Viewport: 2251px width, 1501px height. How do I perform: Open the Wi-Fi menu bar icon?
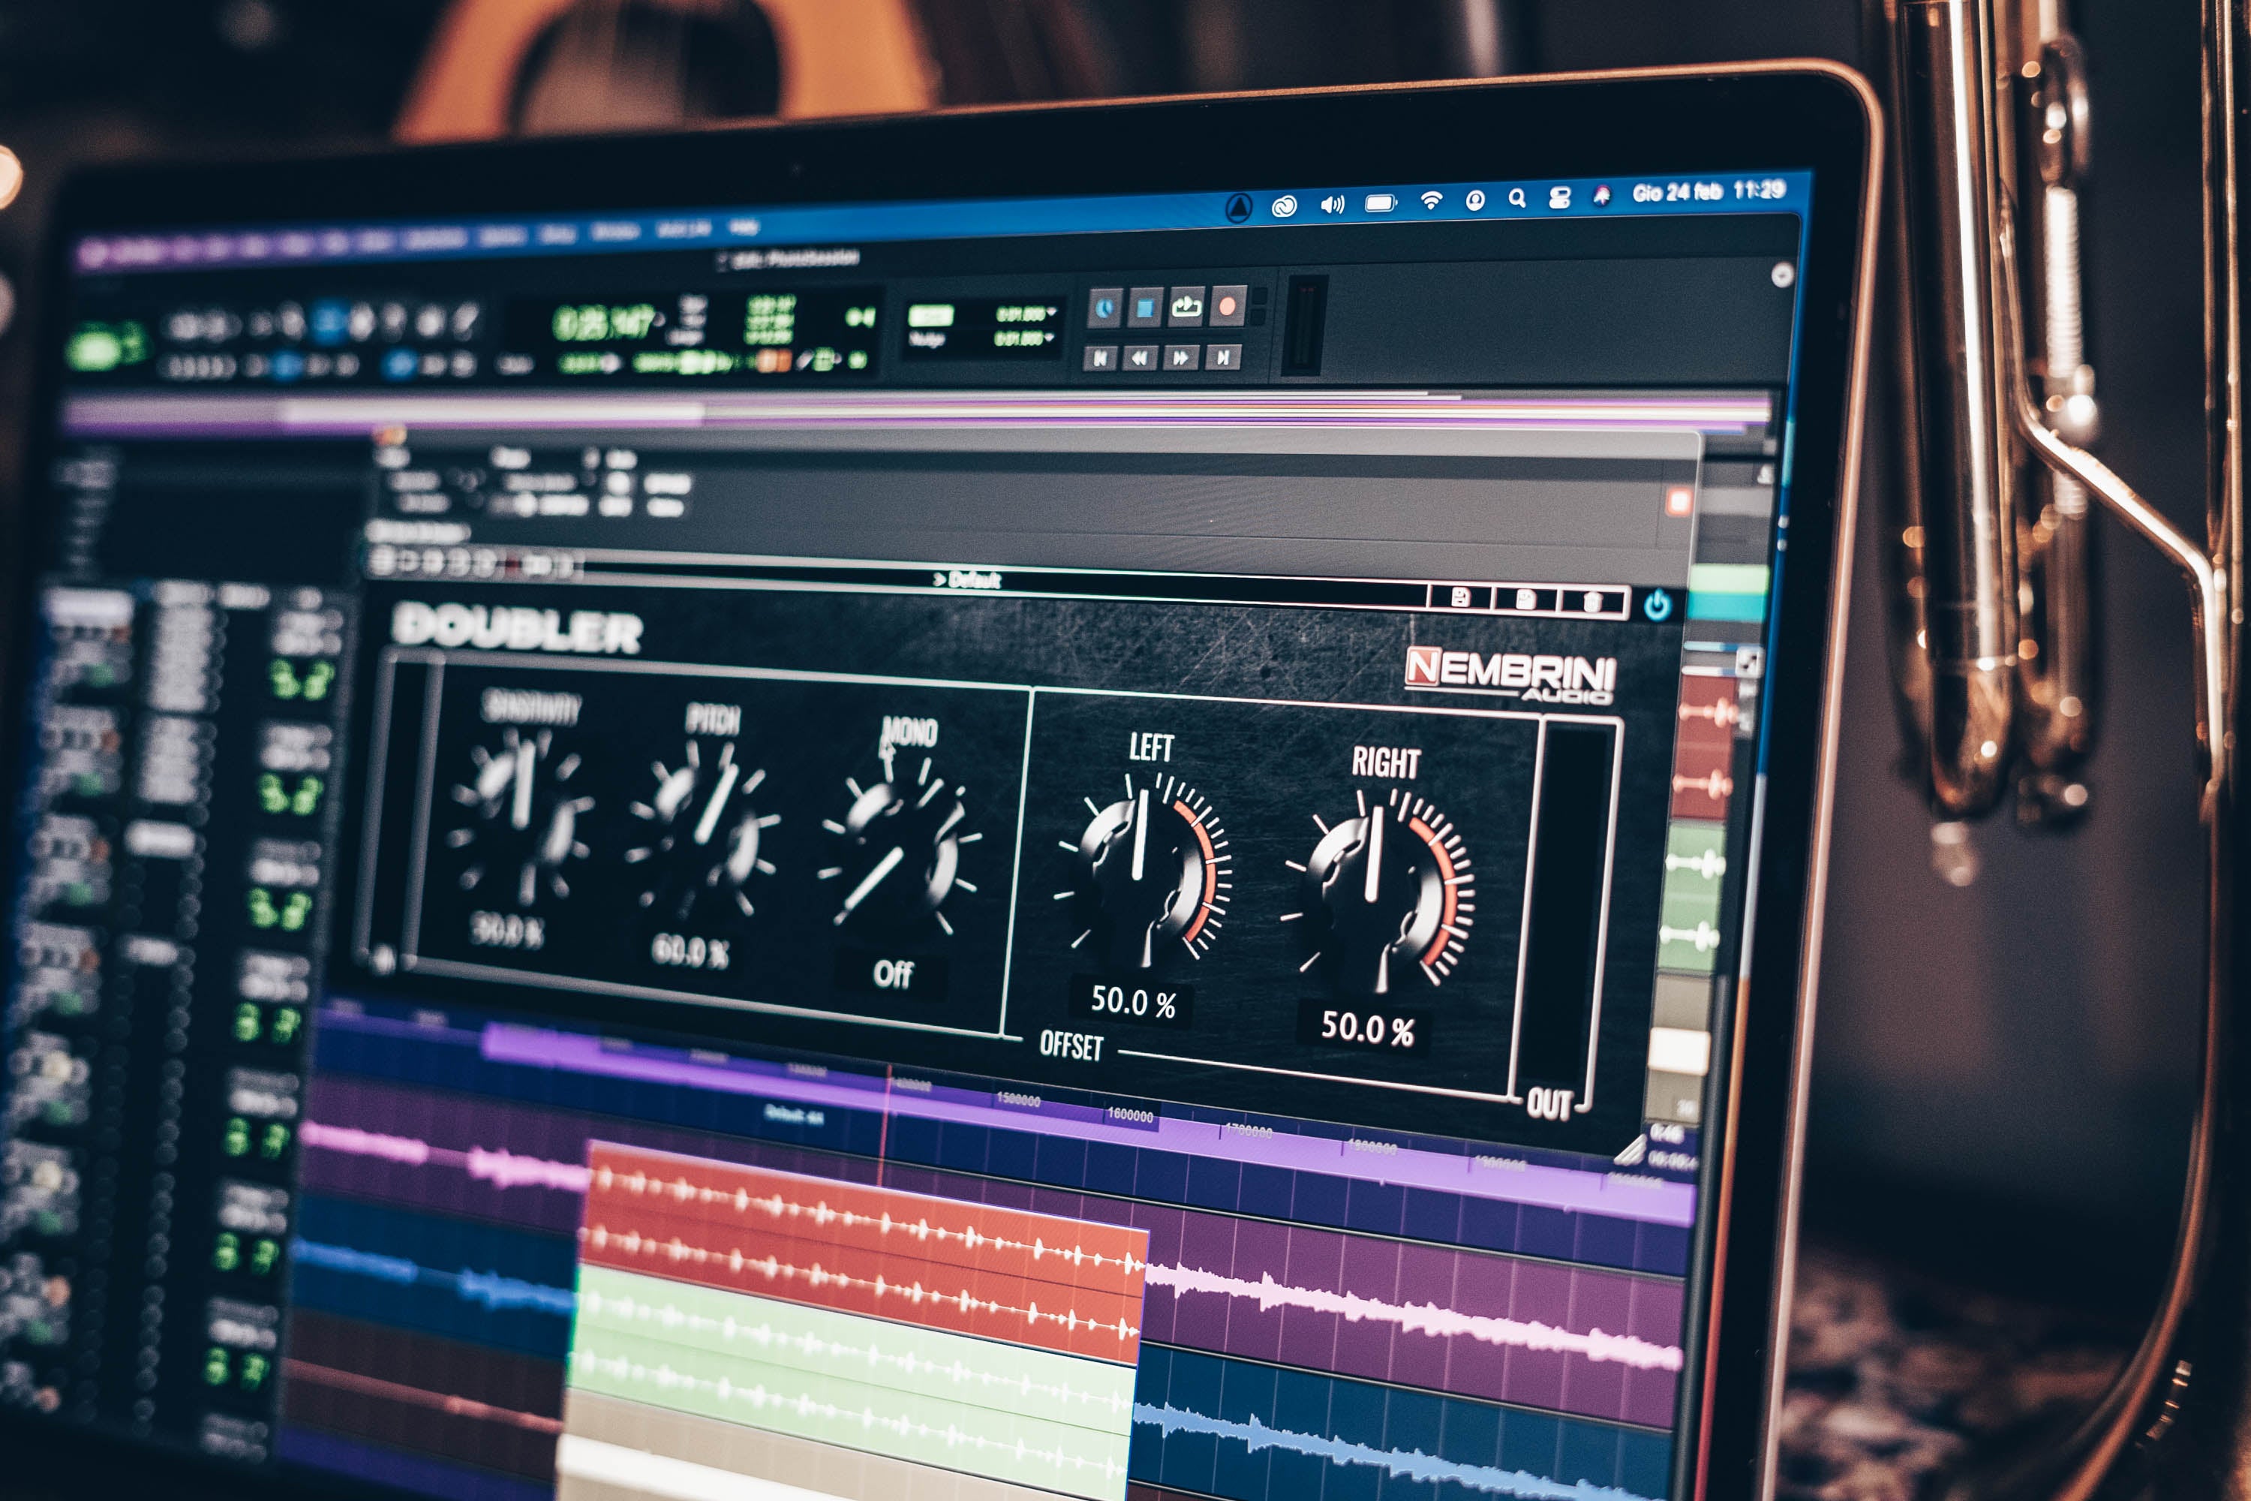click(1431, 200)
